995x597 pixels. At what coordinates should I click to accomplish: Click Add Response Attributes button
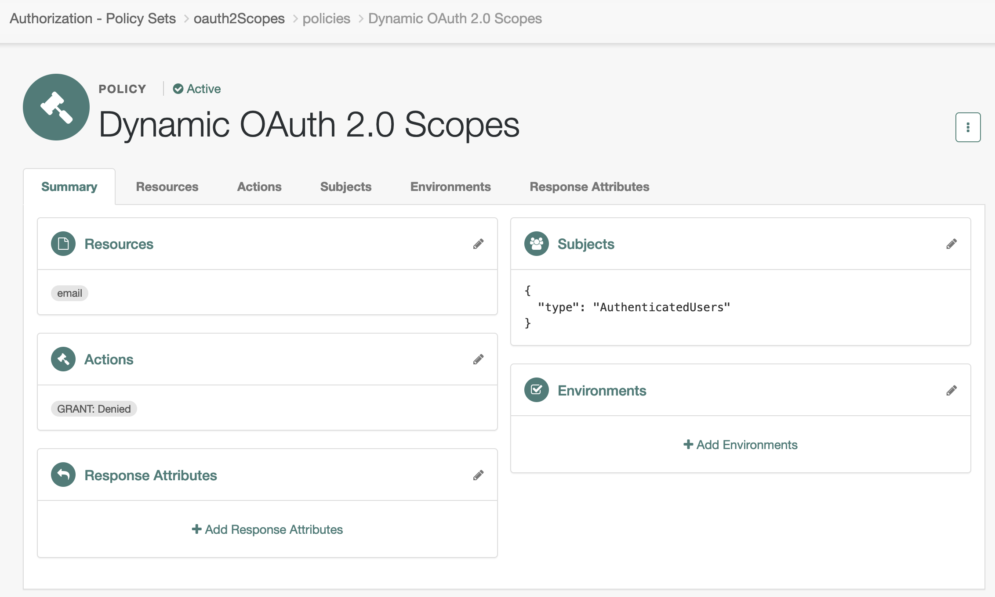tap(268, 529)
